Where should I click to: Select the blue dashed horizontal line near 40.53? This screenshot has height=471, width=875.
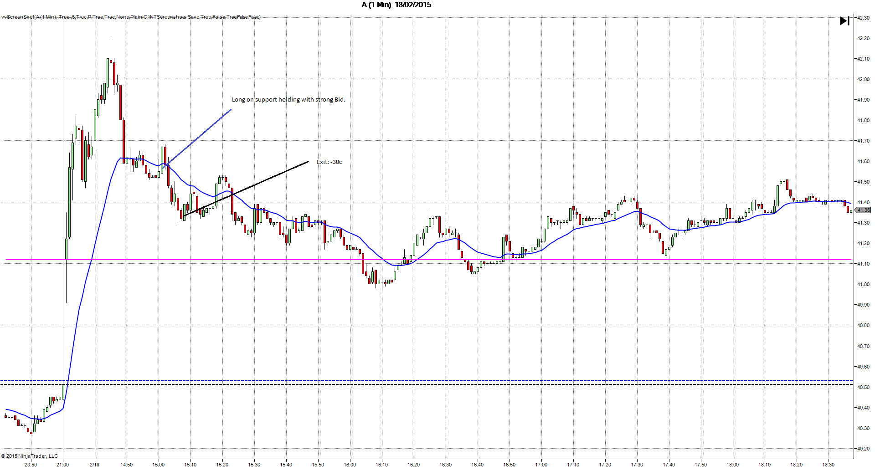click(x=427, y=380)
